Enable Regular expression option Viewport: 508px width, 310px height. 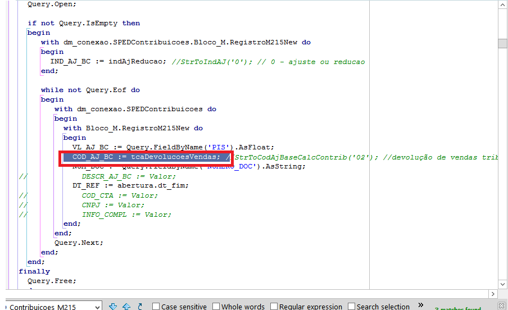point(274,307)
